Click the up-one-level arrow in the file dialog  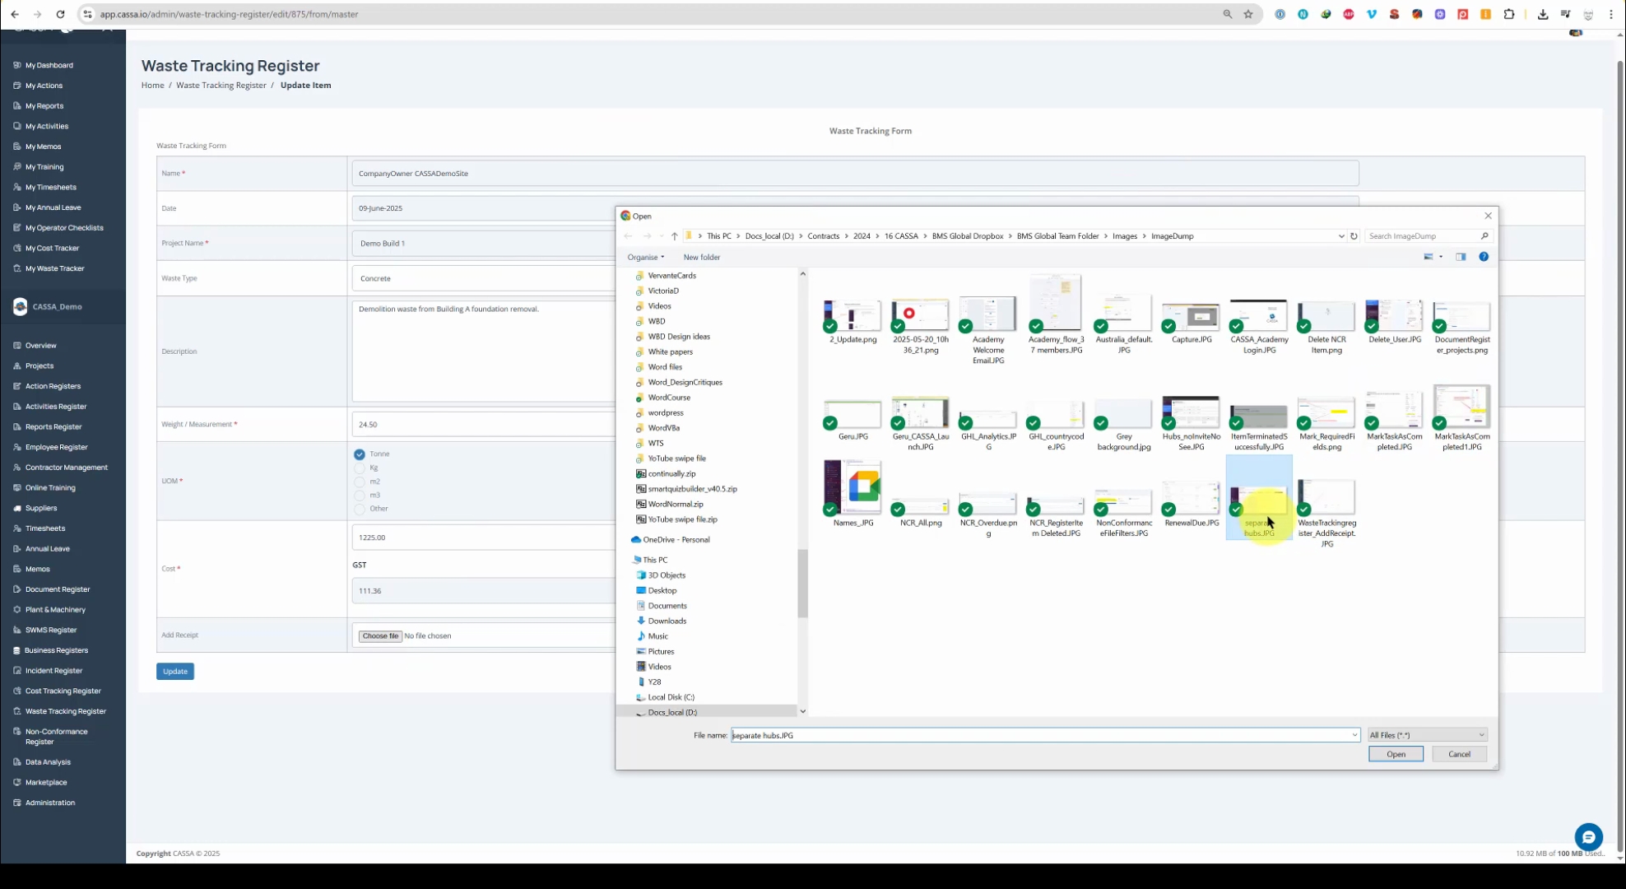(674, 236)
